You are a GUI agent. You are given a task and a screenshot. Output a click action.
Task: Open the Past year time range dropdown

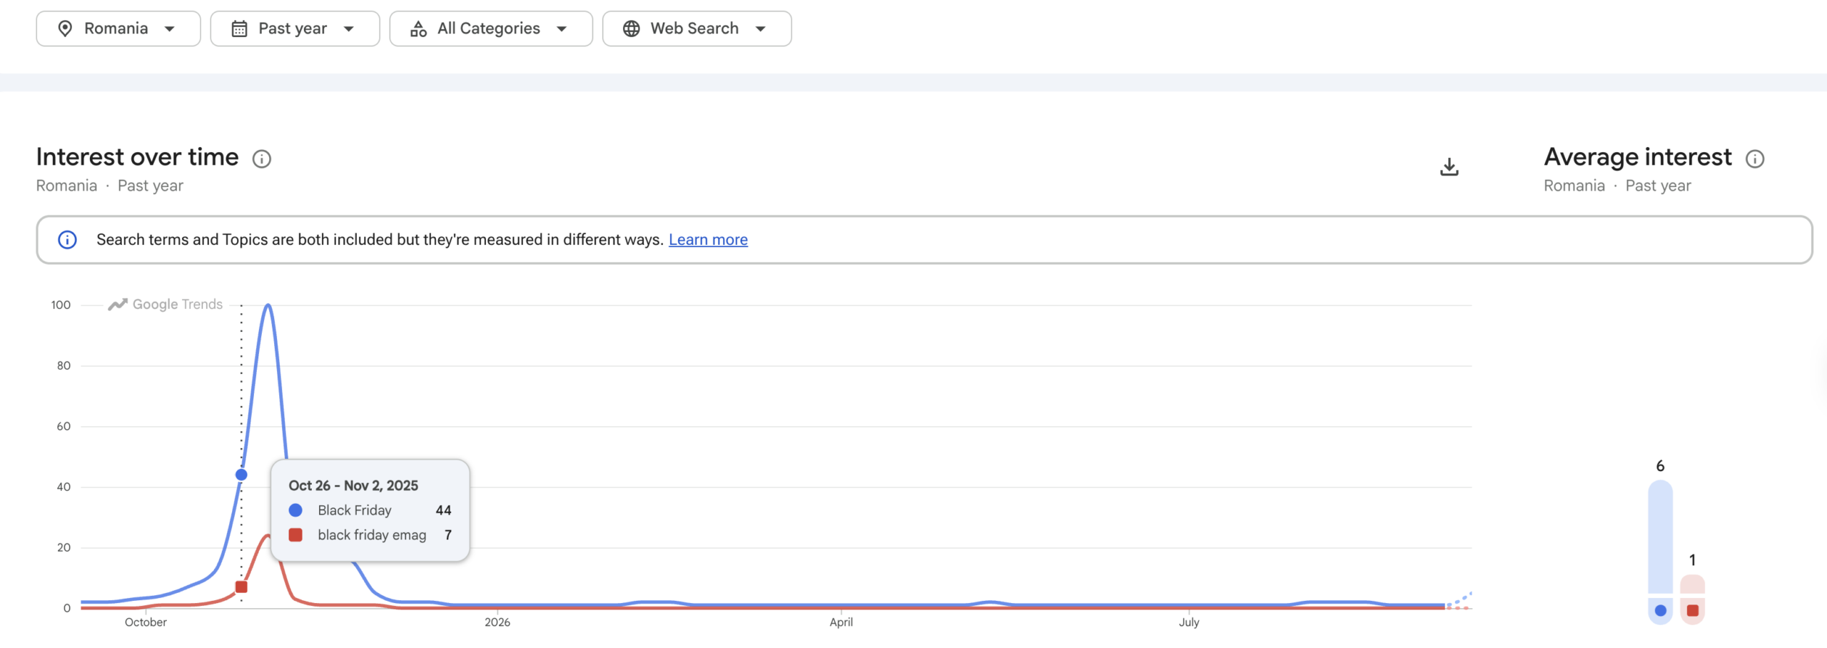click(x=295, y=29)
